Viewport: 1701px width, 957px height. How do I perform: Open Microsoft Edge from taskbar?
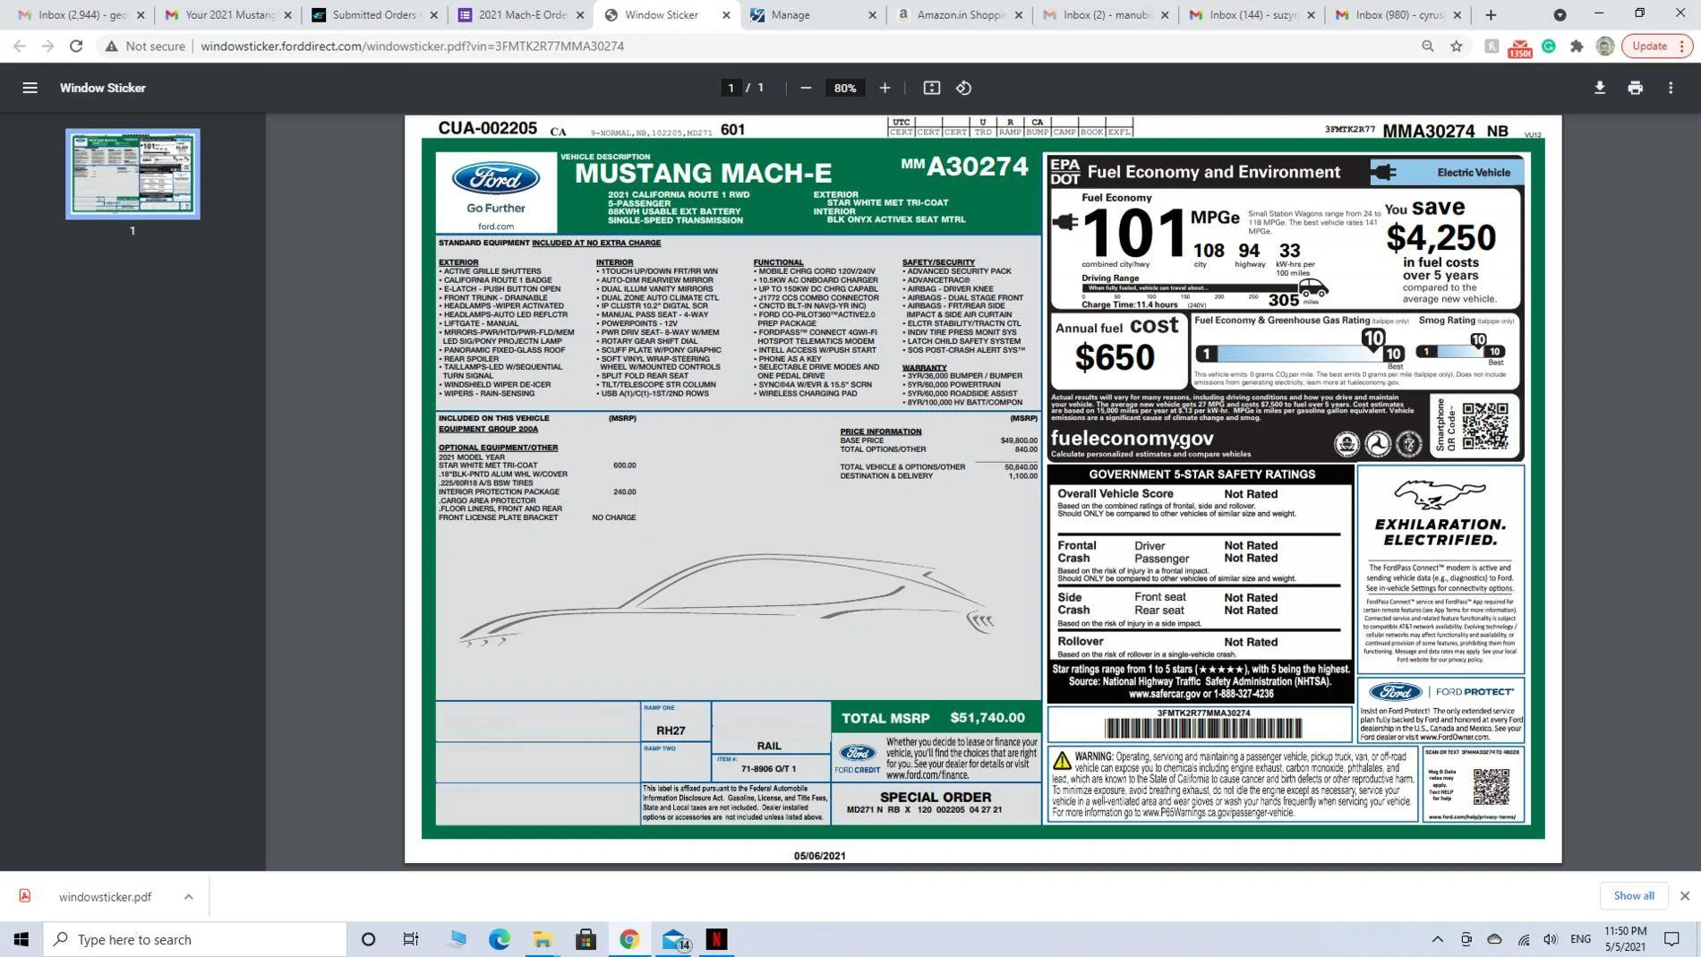[499, 939]
